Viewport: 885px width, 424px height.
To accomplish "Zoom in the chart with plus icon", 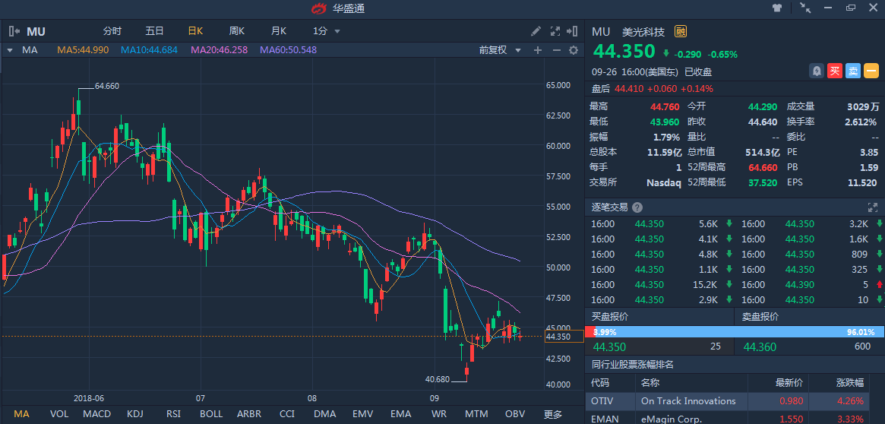I will coord(538,50).
